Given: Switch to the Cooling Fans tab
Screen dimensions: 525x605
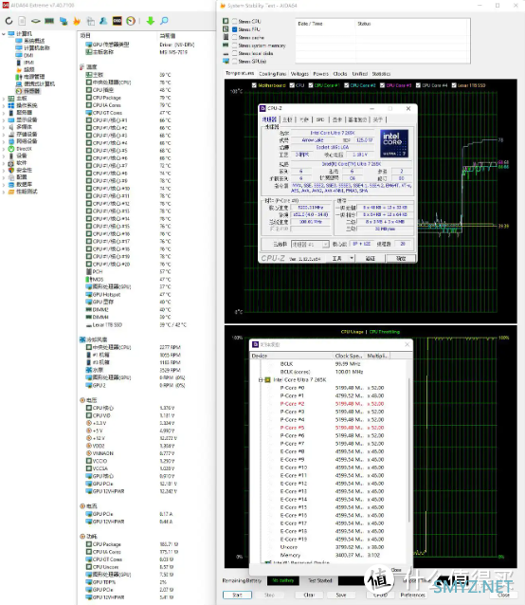Looking at the screenshot, I should [x=273, y=74].
